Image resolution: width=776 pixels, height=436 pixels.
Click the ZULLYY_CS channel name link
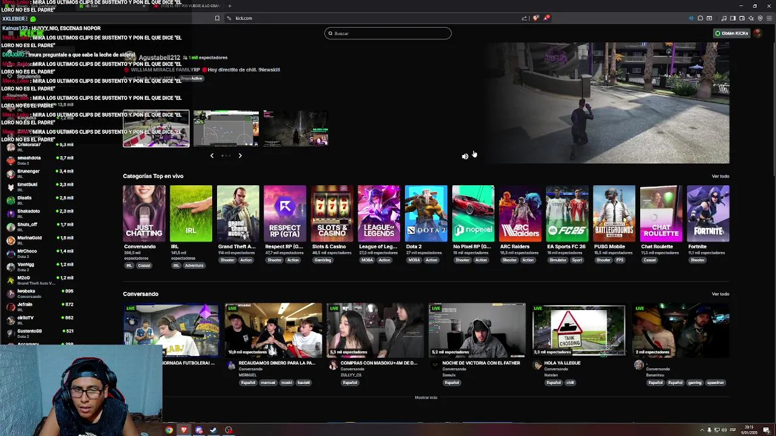tap(351, 375)
